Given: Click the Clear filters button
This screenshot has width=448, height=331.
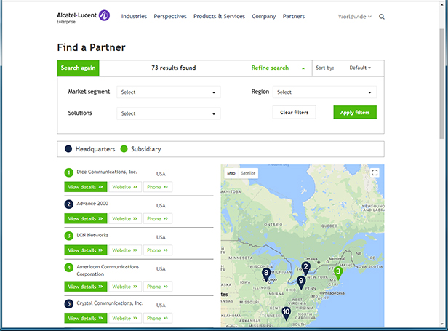Looking at the screenshot, I should click(x=294, y=113).
